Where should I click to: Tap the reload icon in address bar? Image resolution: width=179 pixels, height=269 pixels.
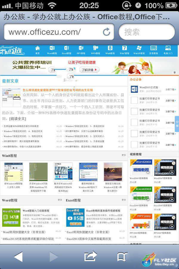click(107, 32)
